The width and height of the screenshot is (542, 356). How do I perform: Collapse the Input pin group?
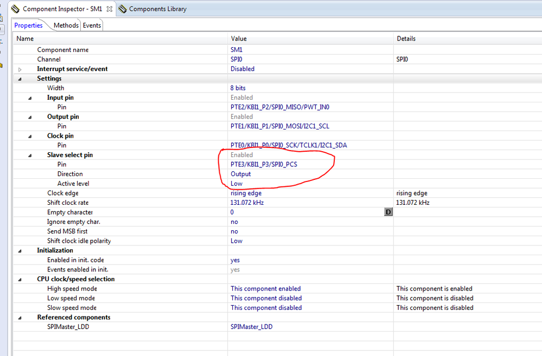point(30,98)
